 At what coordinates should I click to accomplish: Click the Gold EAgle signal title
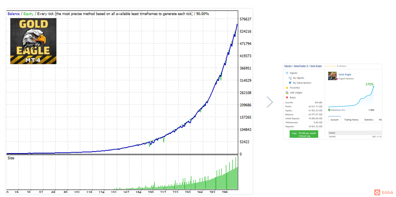(345, 75)
